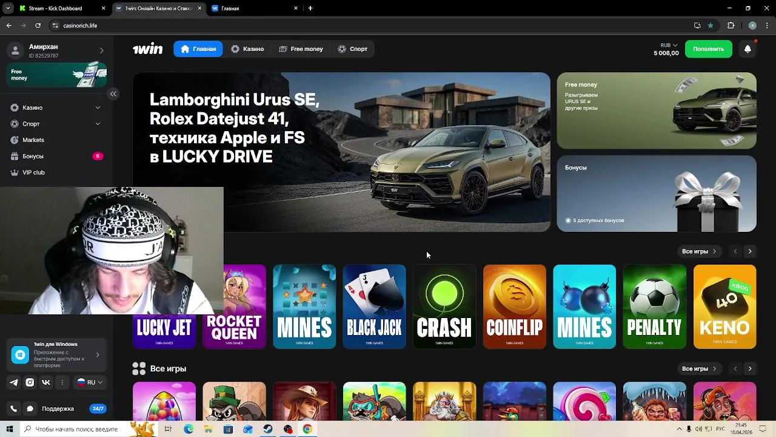Open the RU language dropdown
The image size is (776, 437).
click(89, 382)
